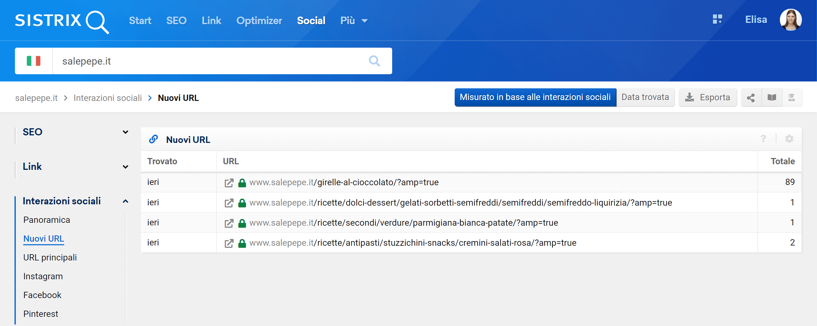Click ieri in girelle-al-cioccolato row

tap(153, 182)
